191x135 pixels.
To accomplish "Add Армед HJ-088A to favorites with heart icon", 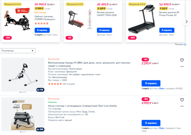I will pyautogui.click(x=182, y=60).
